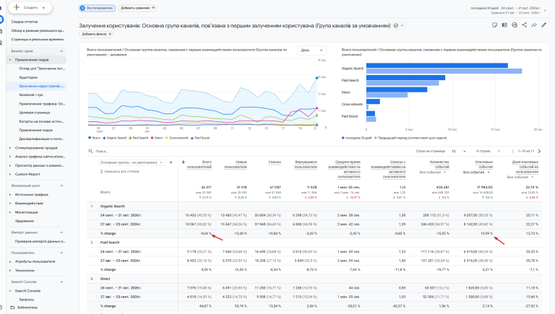This screenshot has height=314, width=555.
Task: Open the date range picker dropdown
Action: (544, 10)
